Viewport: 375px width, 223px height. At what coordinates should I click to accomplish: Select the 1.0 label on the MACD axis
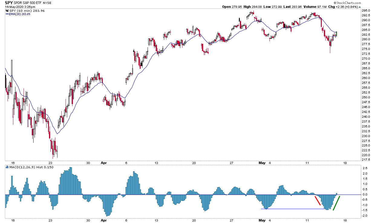365,184
